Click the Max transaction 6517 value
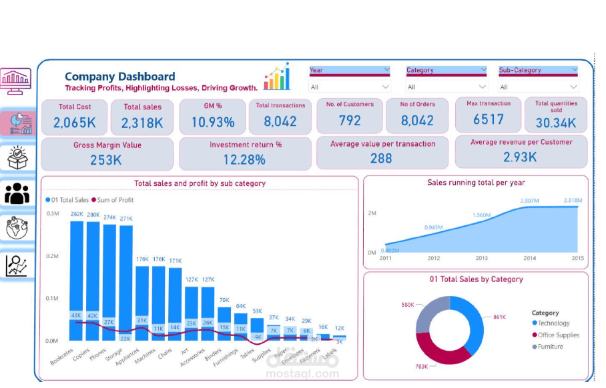606x388 pixels. [x=489, y=119]
